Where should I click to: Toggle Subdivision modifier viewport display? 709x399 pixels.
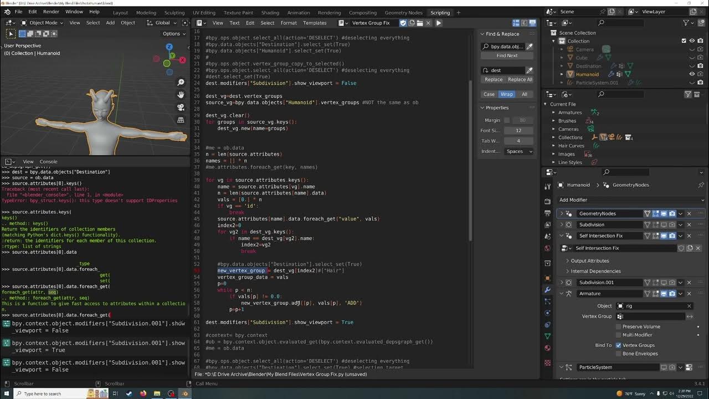coord(664,224)
